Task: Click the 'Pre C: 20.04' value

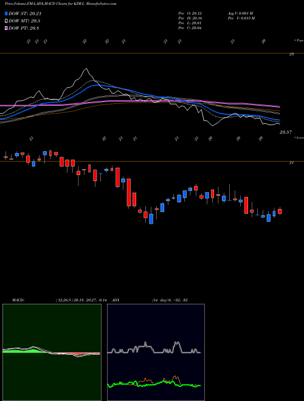Action: click(190, 28)
